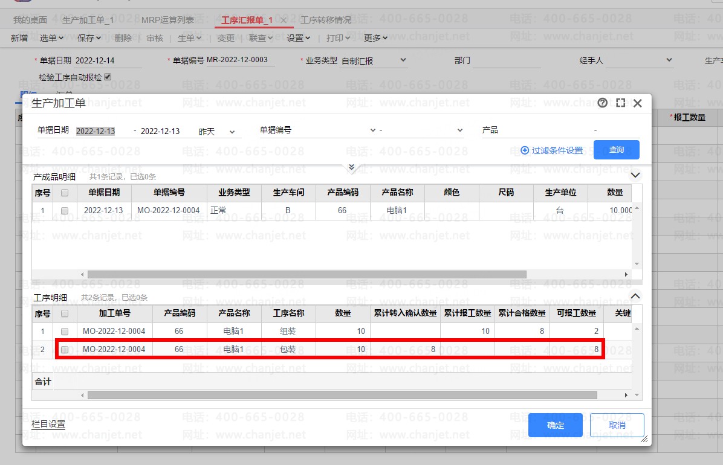Tick the 包装 process row checkbox
This screenshot has width=723, height=465.
pyautogui.click(x=65, y=349)
